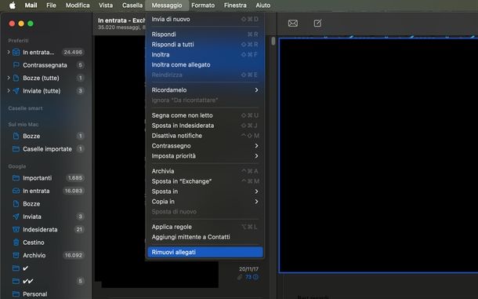Open the Aiuto menu
The image size is (478, 299).
pos(263,5)
